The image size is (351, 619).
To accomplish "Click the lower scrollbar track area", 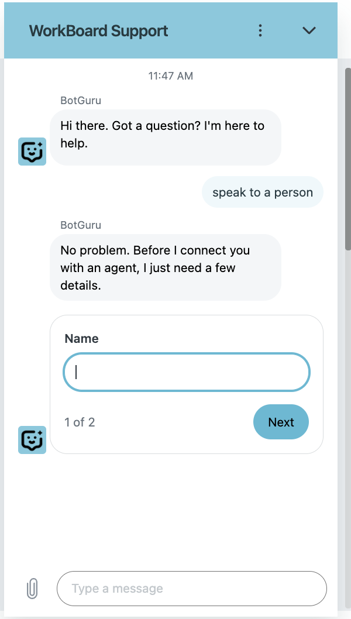I will coord(347,439).
